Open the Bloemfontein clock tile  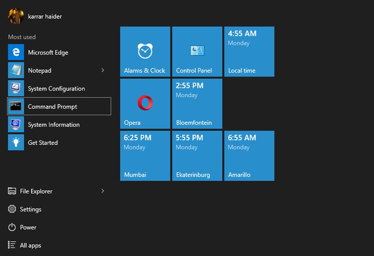197,103
